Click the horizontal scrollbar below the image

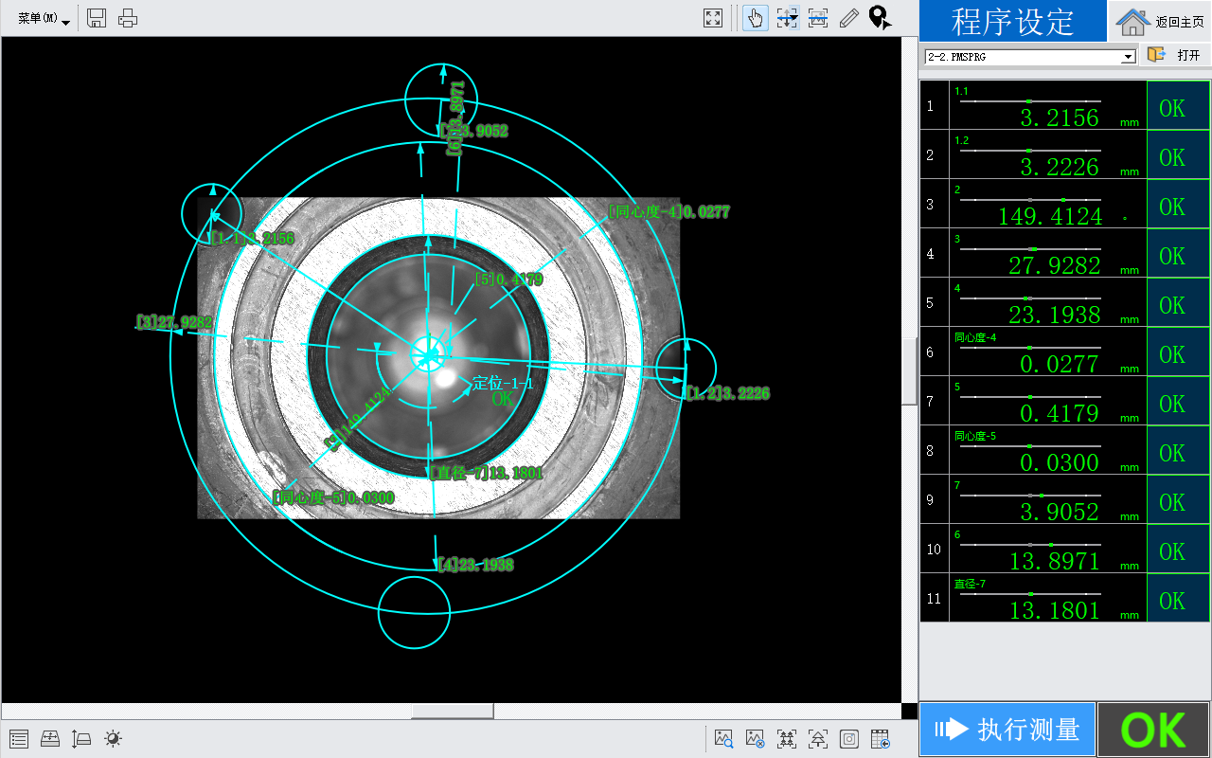[453, 711]
